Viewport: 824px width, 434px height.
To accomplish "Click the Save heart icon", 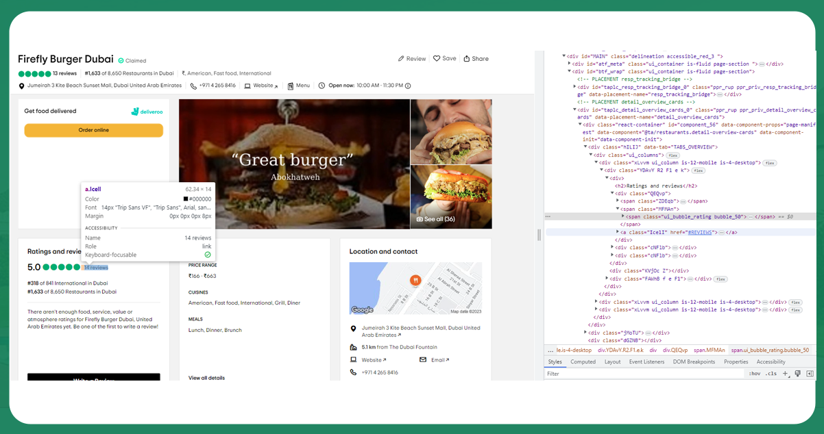I will [437, 59].
